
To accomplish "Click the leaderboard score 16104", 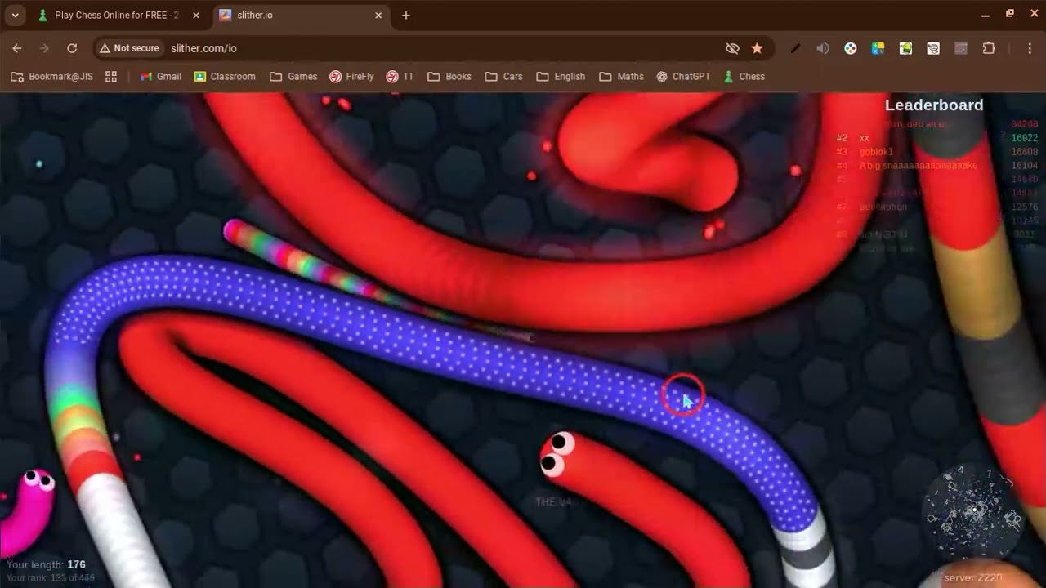I will (x=1025, y=166).
